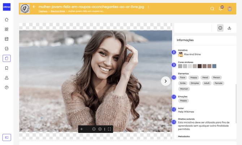
Task: Zoom in on the image
Action: tap(100, 129)
